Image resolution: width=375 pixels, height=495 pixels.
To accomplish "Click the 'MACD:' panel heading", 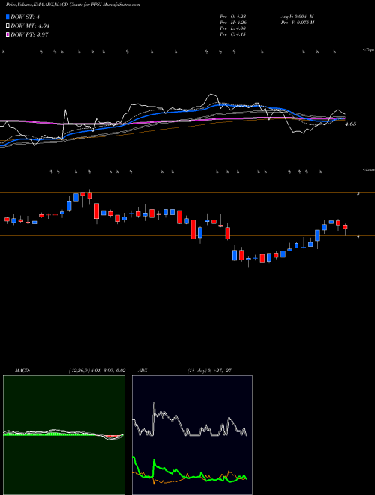I will tap(22, 370).
